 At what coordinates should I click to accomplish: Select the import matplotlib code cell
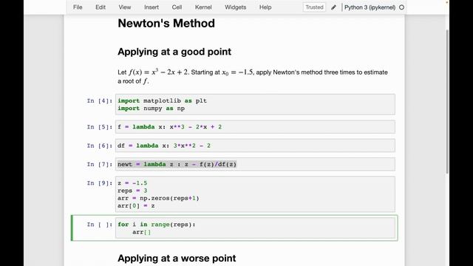pos(255,104)
